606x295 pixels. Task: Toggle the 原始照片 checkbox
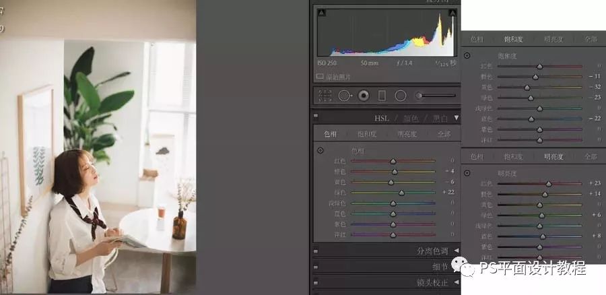coord(320,76)
